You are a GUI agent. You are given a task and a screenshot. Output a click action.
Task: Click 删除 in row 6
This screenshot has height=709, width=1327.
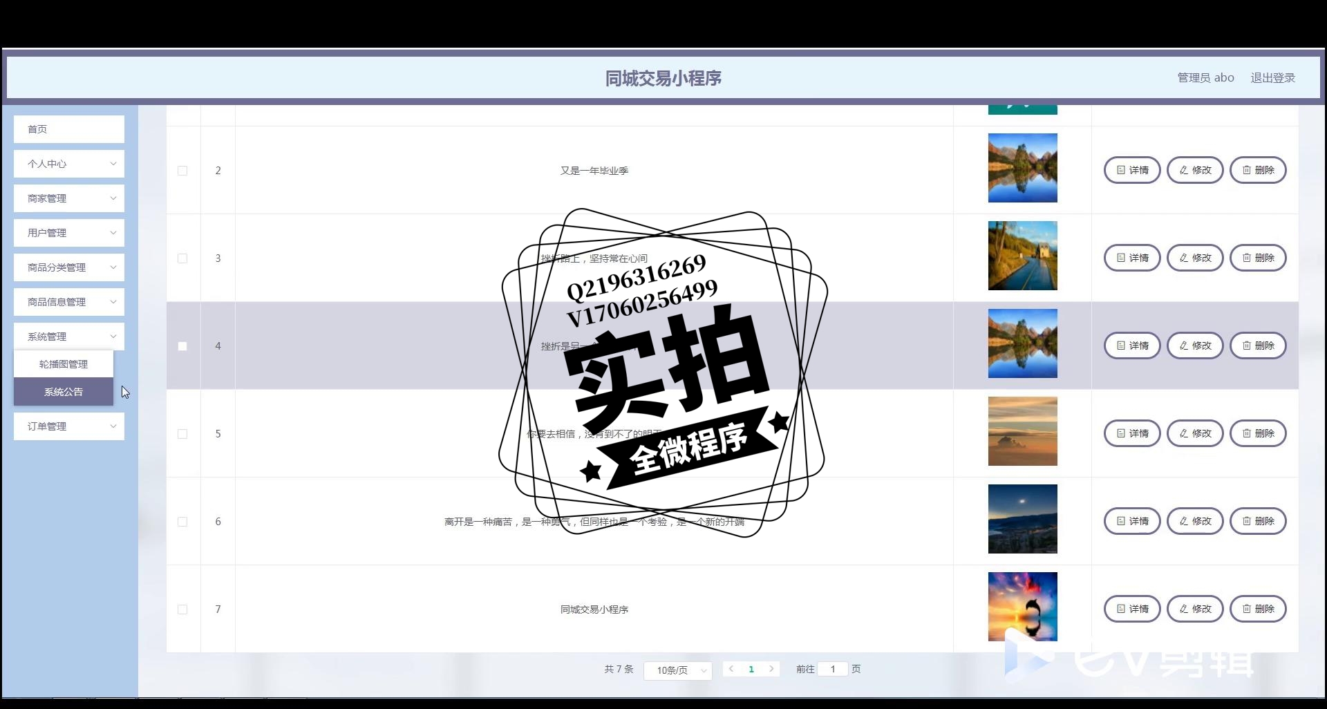click(1258, 521)
